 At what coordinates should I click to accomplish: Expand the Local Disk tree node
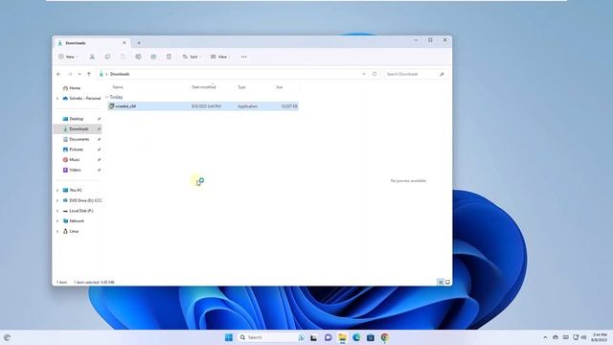[x=57, y=211]
